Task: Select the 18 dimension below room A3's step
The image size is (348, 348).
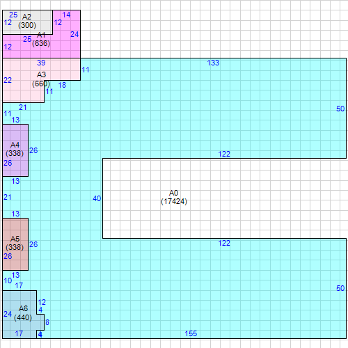Action: (x=62, y=85)
